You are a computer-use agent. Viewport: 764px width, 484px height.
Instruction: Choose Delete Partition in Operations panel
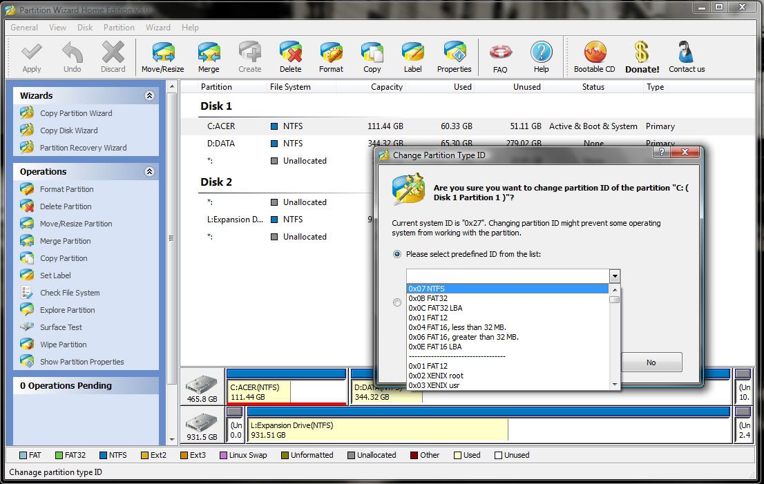66,206
